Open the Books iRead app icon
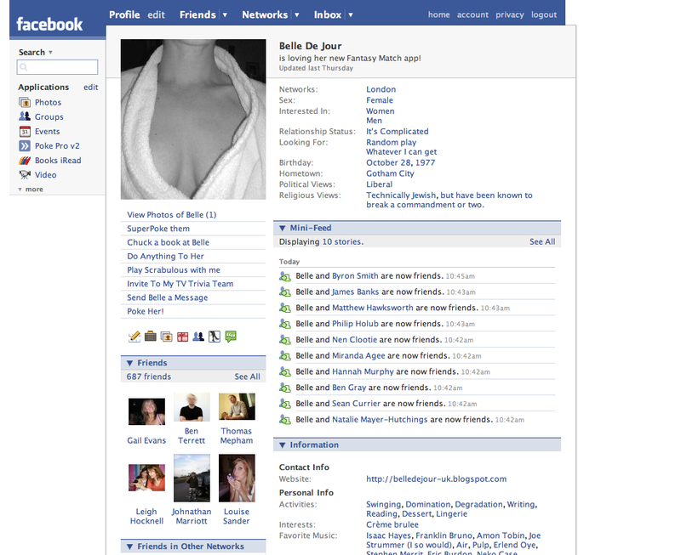The image size is (681, 555). 26,161
